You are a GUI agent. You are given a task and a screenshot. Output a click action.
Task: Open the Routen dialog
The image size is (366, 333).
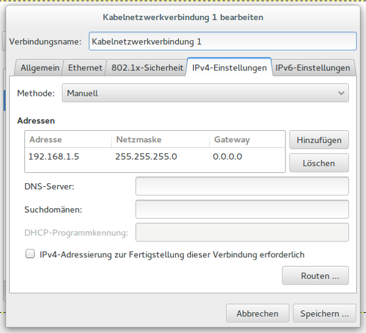[x=315, y=276]
